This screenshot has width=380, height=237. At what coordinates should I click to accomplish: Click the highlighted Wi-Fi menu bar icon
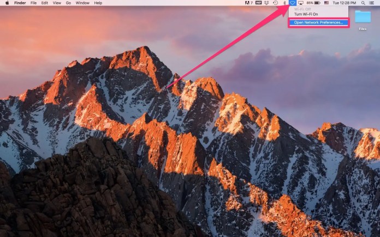293,3
